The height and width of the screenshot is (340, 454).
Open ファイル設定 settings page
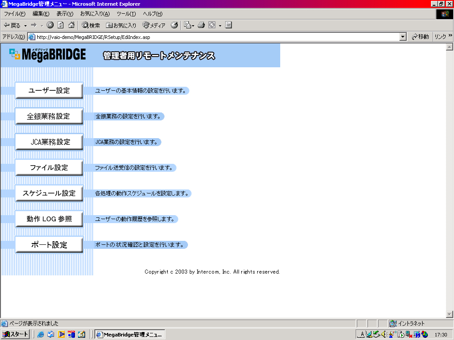pyautogui.click(x=49, y=167)
